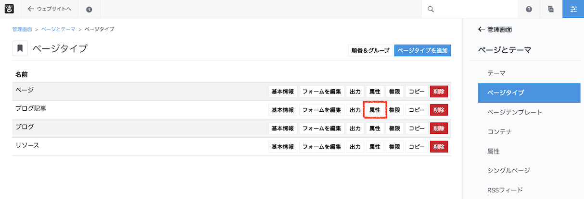Click the help question mark icon
Screen dimensions: 584x199
(529, 9)
